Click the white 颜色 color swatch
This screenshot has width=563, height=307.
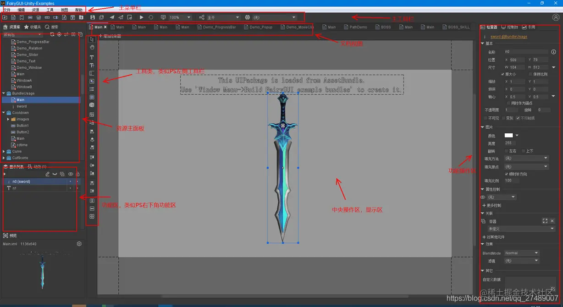[509, 136]
